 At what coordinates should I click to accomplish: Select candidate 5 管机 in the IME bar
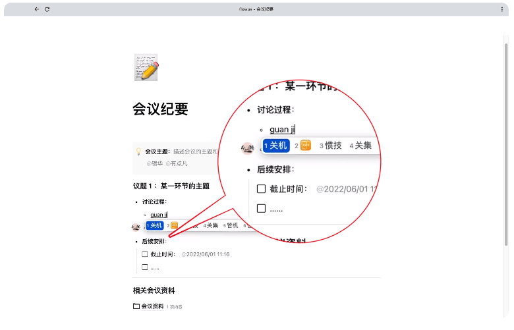231,225
